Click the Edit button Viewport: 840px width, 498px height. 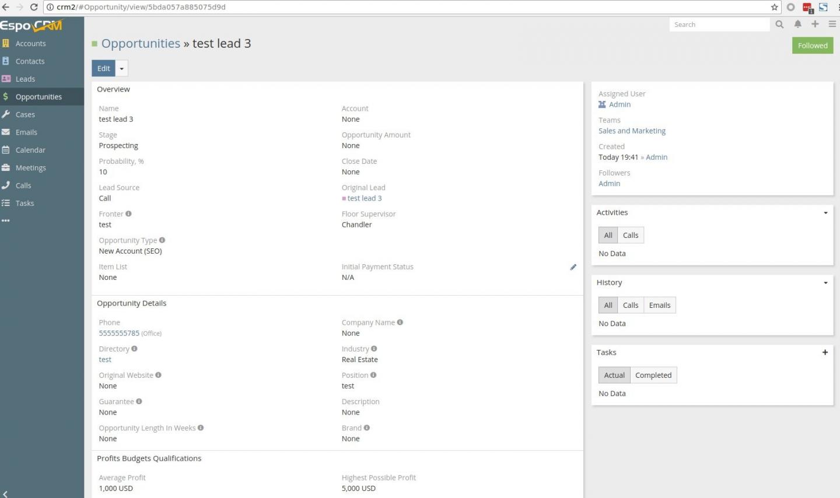click(103, 68)
